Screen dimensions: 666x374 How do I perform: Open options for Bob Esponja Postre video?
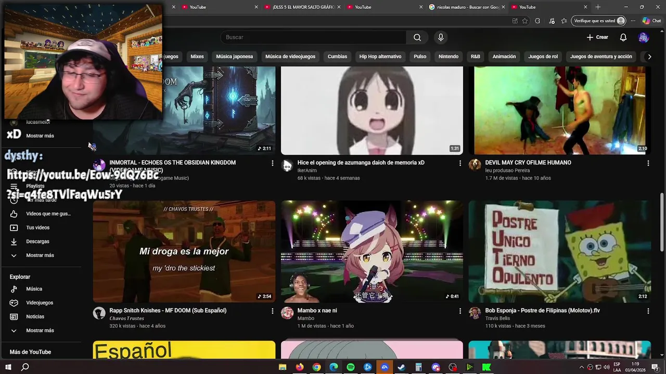[x=648, y=311]
